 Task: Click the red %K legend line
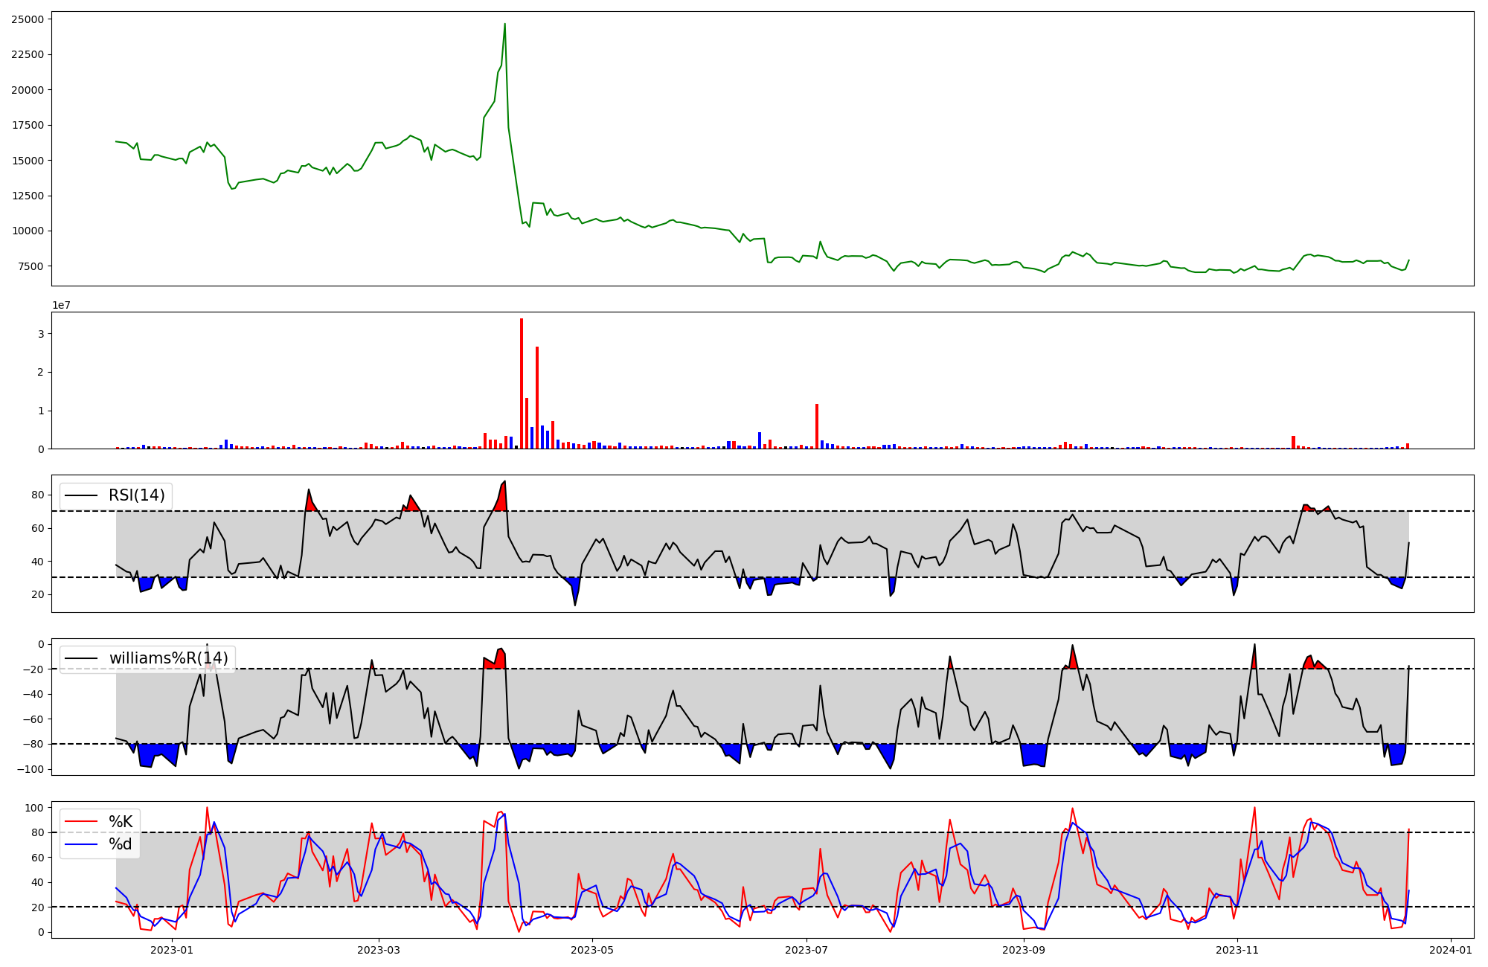(x=82, y=822)
